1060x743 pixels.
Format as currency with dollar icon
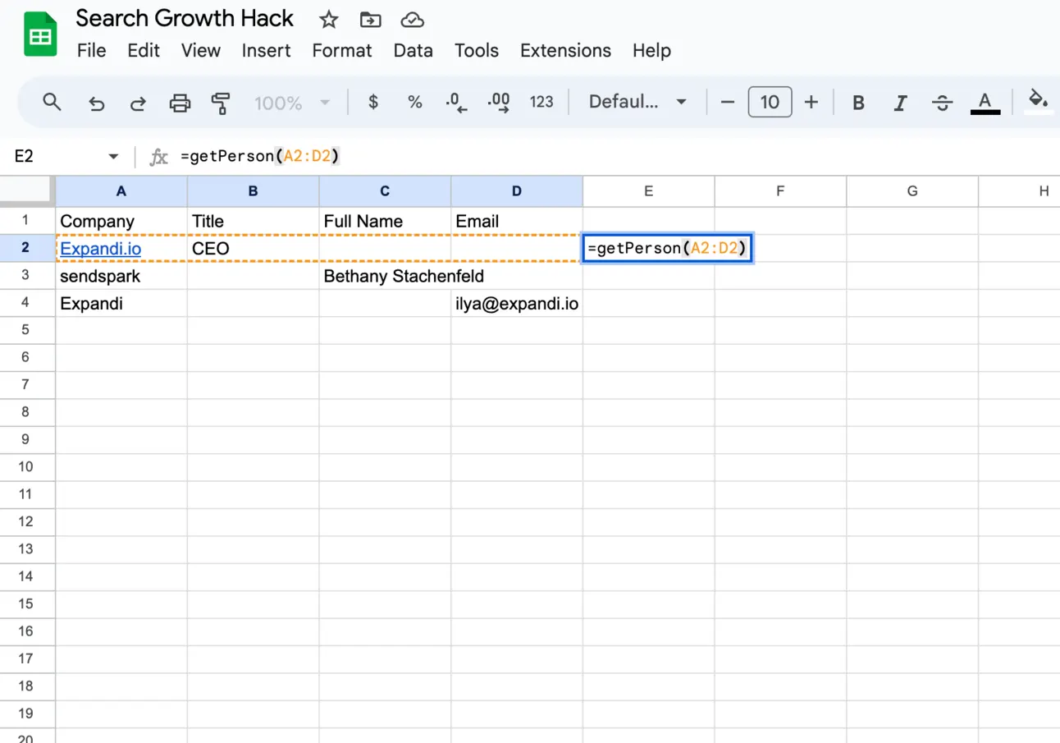[373, 102]
